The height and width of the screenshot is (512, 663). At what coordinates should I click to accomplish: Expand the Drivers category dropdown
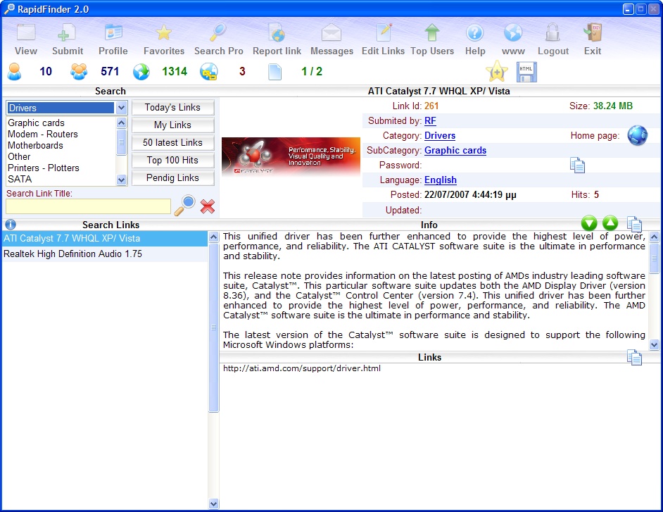[x=121, y=108]
